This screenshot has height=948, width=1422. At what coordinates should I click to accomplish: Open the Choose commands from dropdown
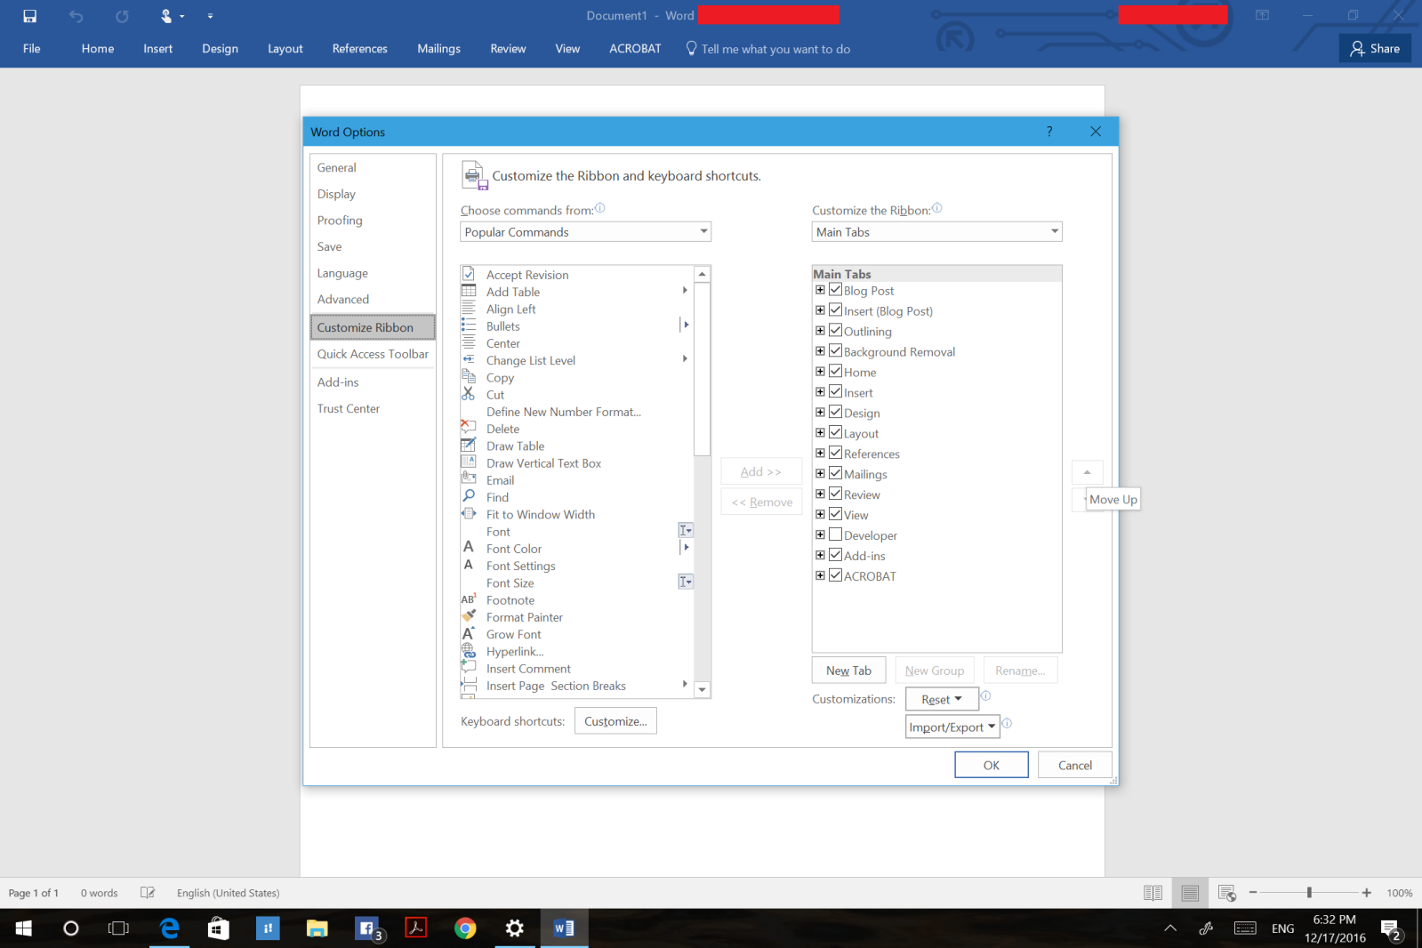click(x=585, y=232)
